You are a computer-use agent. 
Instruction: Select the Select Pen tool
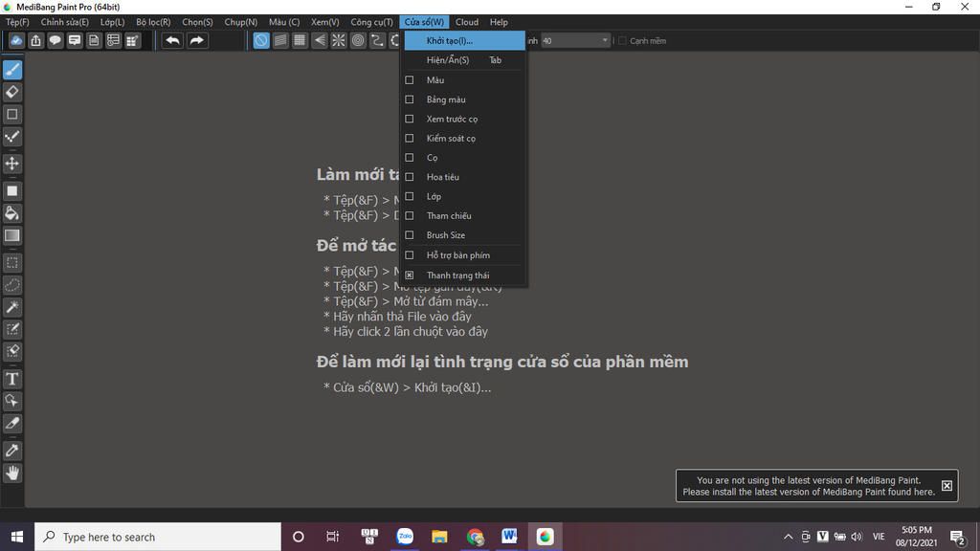coord(11,329)
